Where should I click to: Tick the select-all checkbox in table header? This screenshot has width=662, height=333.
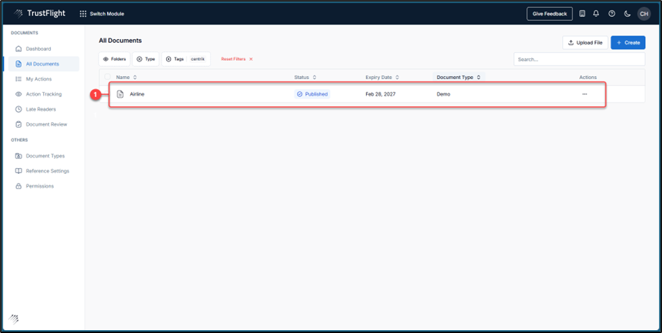(107, 77)
